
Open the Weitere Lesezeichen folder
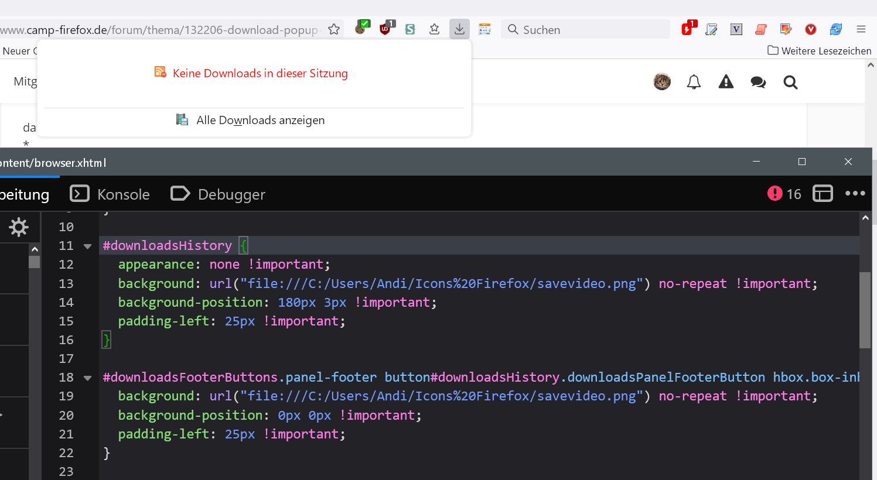(x=820, y=51)
